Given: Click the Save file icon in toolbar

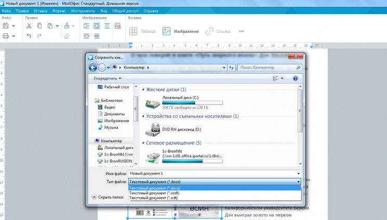Looking at the screenshot, I should coord(6,25).
